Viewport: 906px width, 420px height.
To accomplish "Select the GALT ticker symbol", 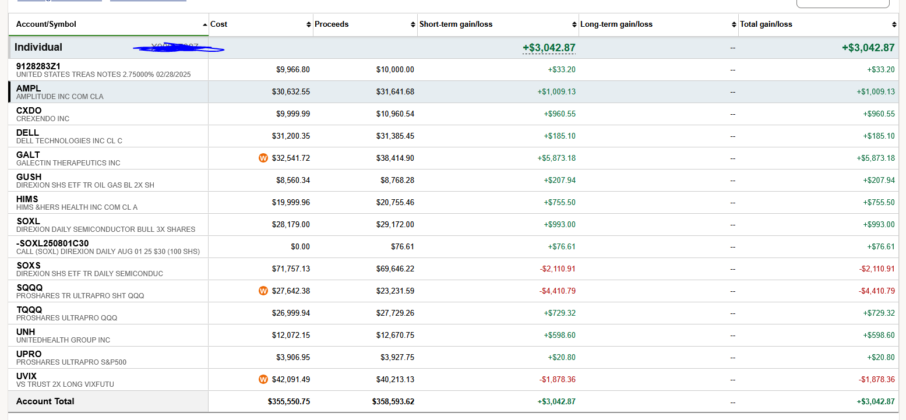I will coord(28,154).
